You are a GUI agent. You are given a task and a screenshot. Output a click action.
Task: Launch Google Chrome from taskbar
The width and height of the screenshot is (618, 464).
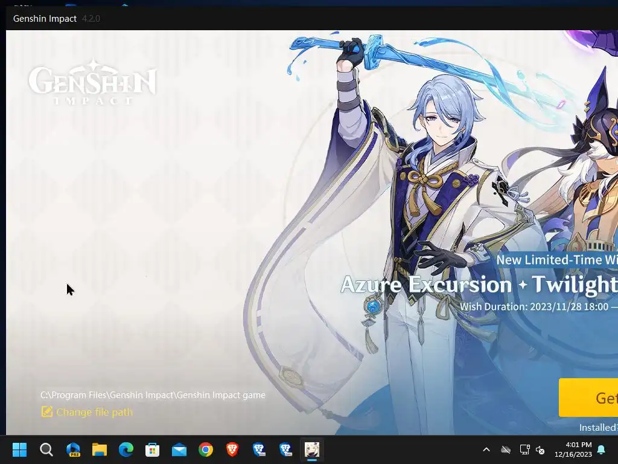pos(206,449)
